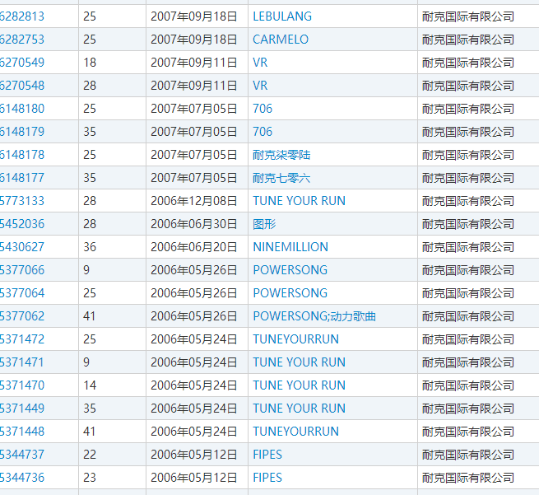The height and width of the screenshot is (495, 539).
Task: Open the LEBULANG trademark link
Action: coord(282,16)
